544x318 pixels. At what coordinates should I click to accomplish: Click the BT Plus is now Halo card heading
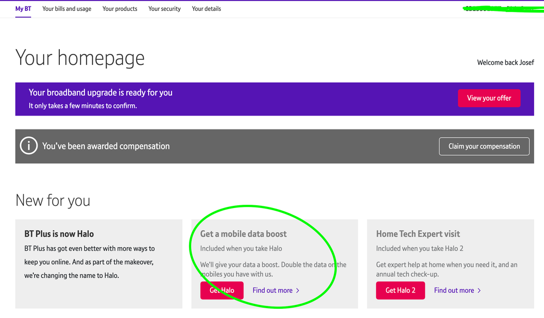click(x=59, y=234)
